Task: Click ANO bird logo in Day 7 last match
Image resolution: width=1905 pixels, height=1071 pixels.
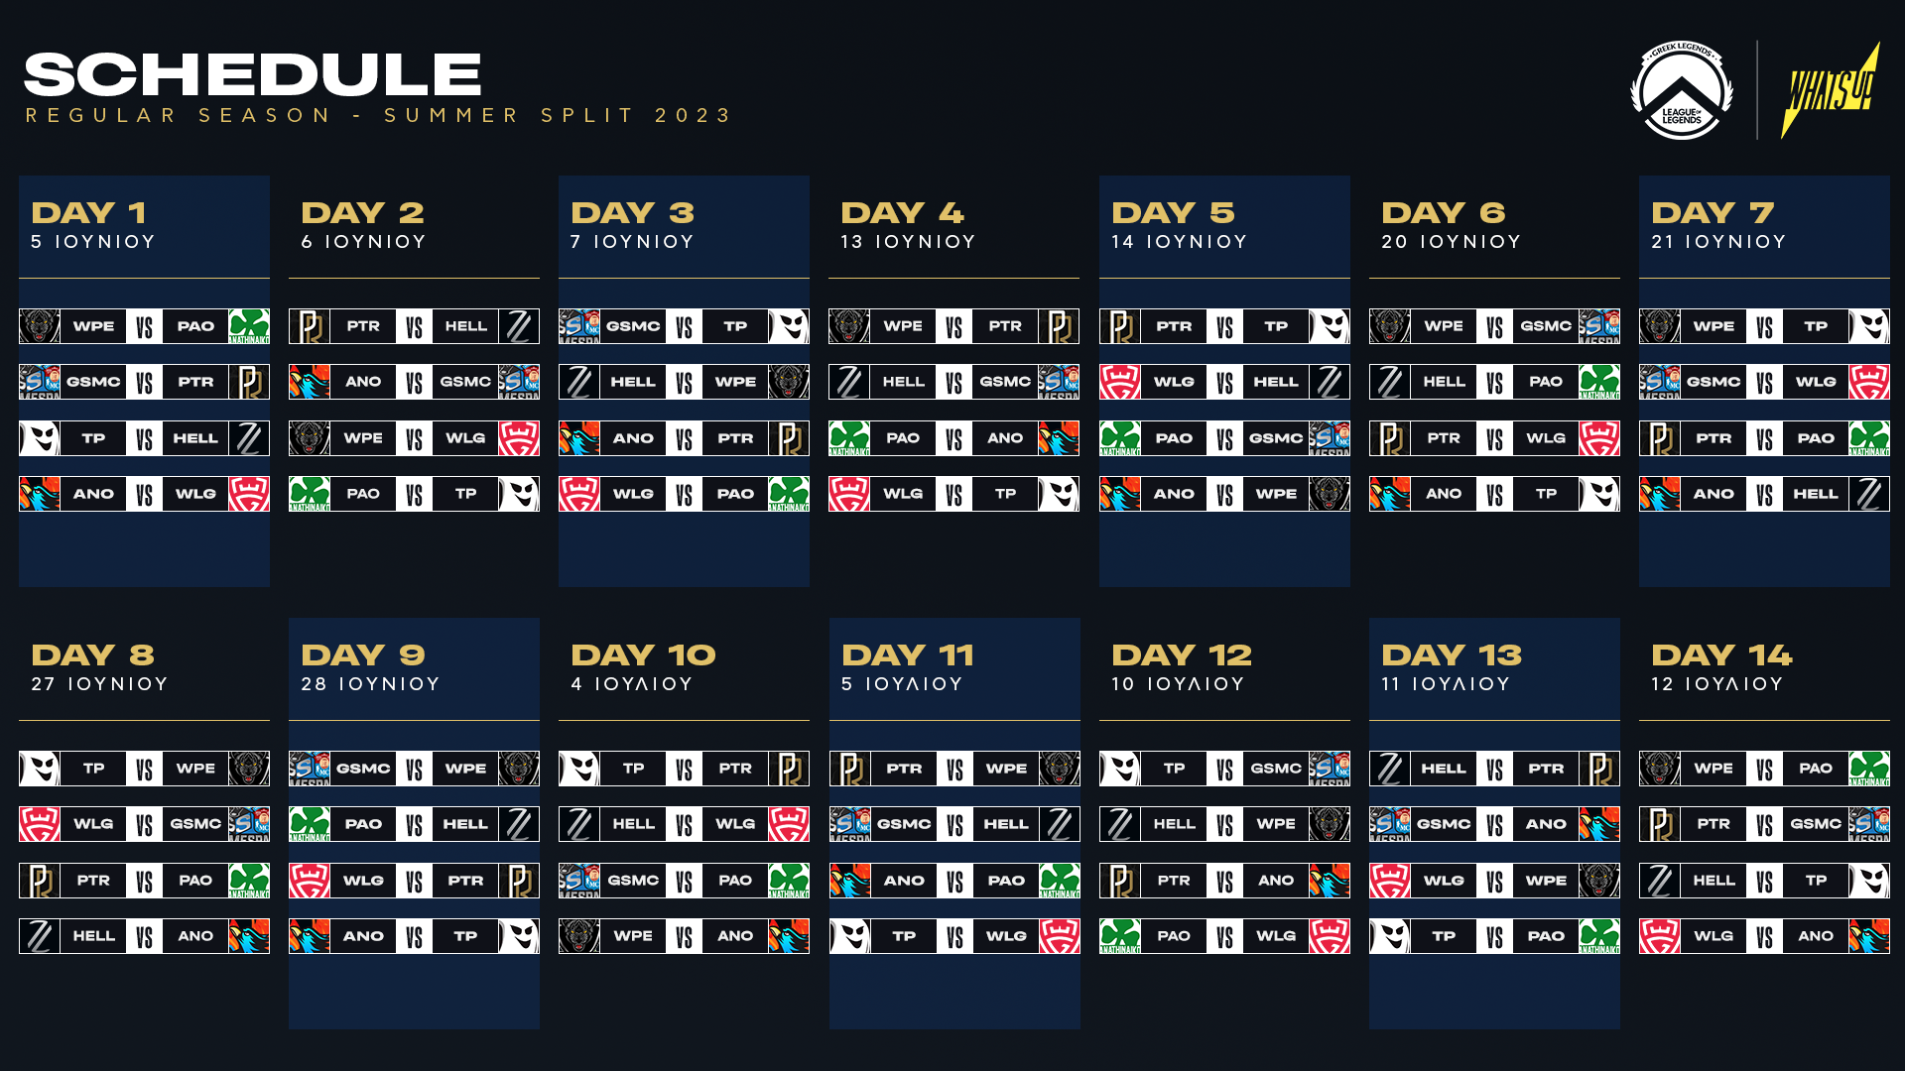Action: [1660, 494]
